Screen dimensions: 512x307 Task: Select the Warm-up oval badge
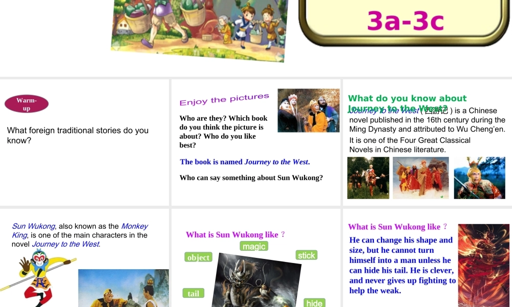27,104
